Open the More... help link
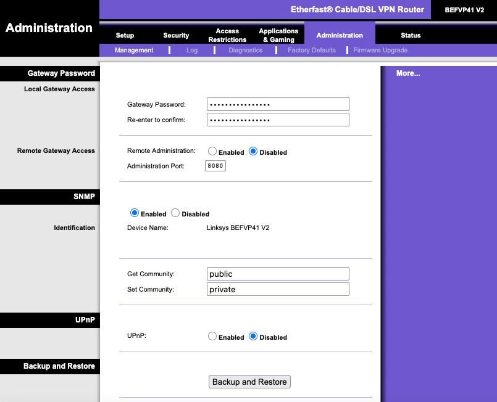497x402 pixels. pyautogui.click(x=408, y=73)
